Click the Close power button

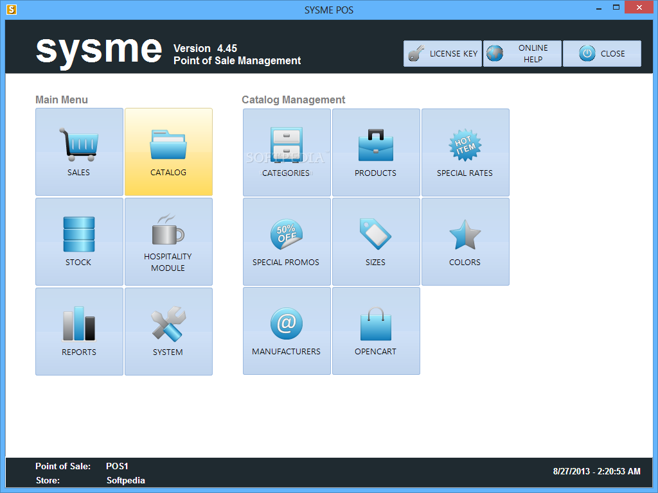point(601,54)
